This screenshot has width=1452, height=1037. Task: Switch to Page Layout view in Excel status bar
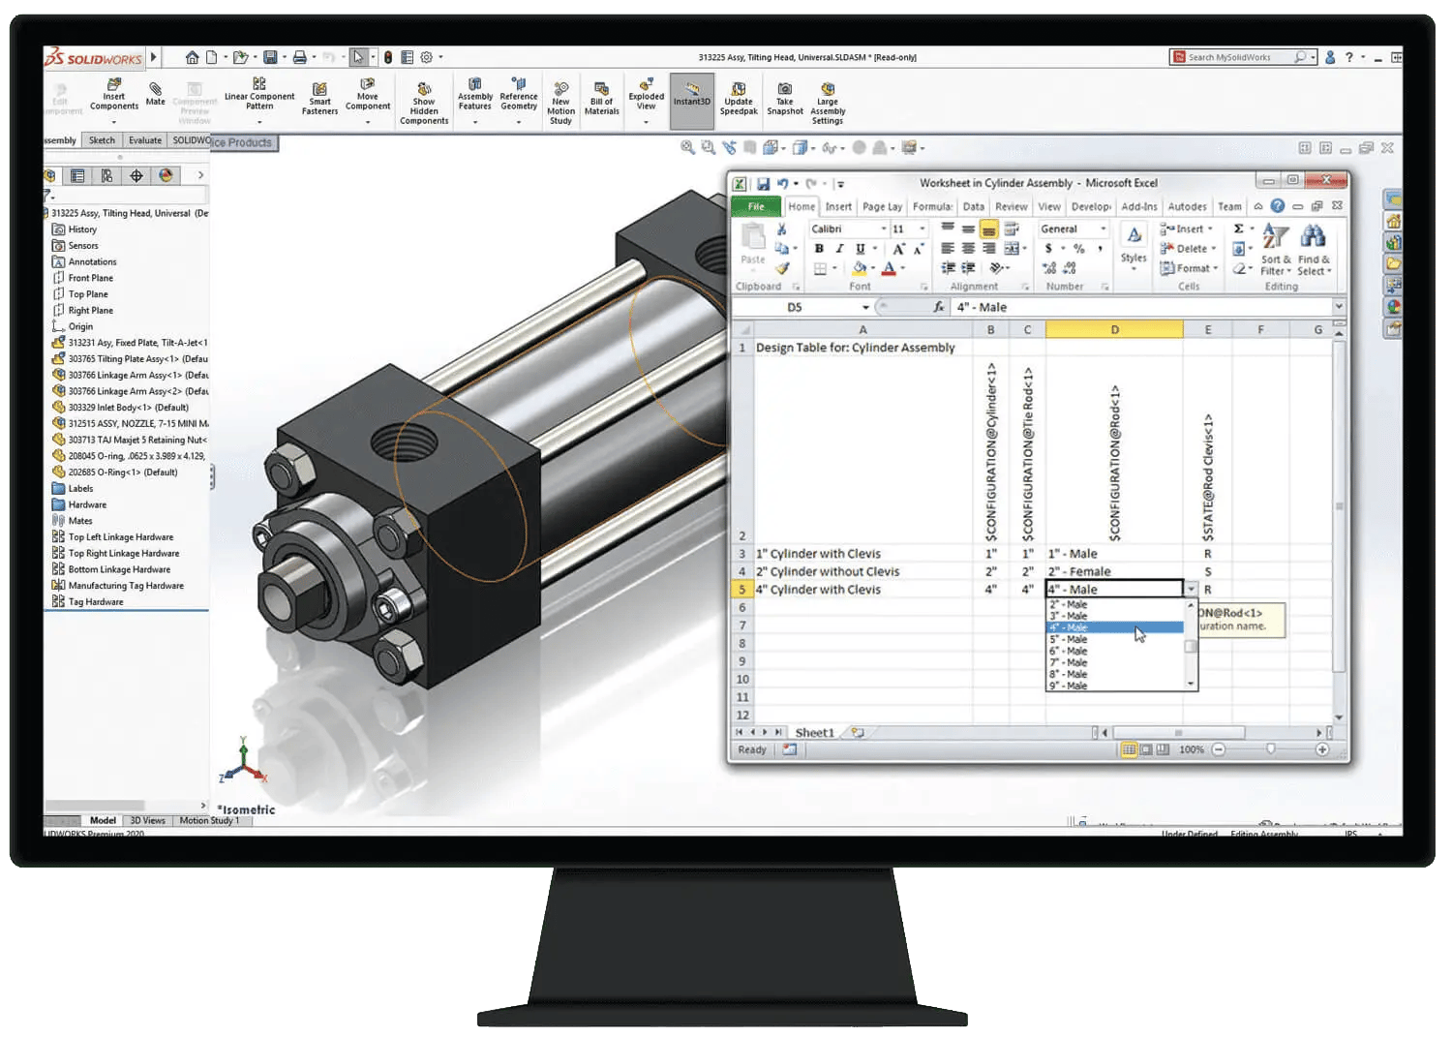1146,749
